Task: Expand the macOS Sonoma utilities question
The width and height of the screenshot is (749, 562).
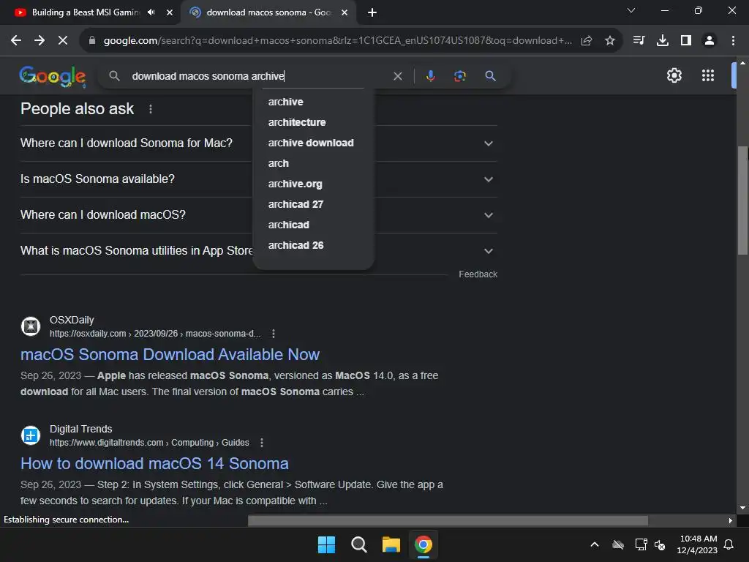Action: pos(259,251)
